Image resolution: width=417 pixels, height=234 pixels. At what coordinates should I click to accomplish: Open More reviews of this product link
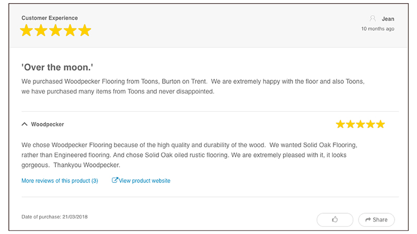(59, 180)
